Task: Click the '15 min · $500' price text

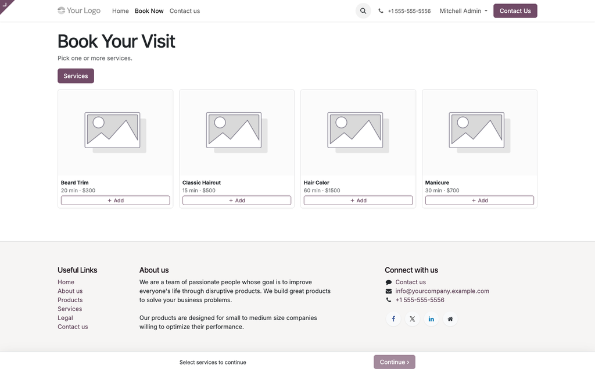Action: click(x=199, y=191)
